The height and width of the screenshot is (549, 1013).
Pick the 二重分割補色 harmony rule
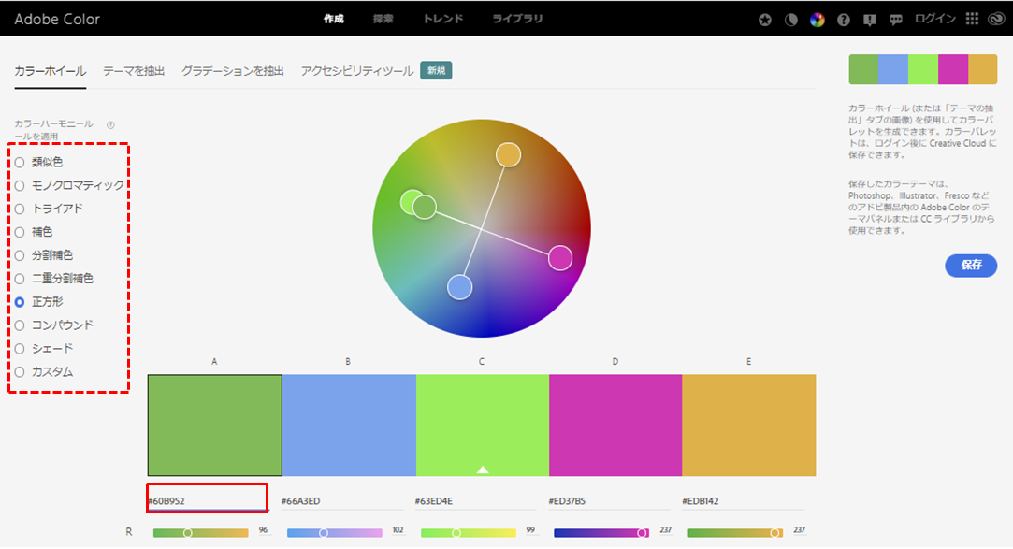(20, 279)
